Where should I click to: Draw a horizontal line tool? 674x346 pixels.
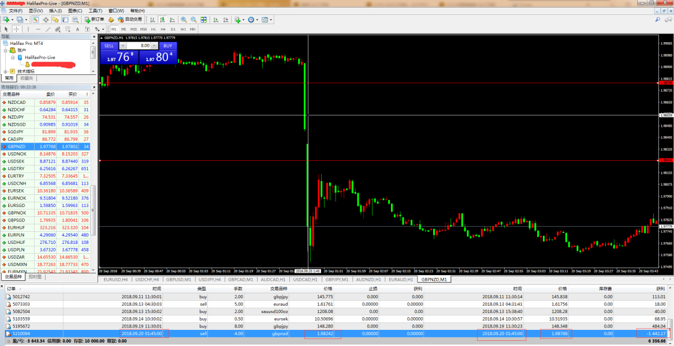38,29
